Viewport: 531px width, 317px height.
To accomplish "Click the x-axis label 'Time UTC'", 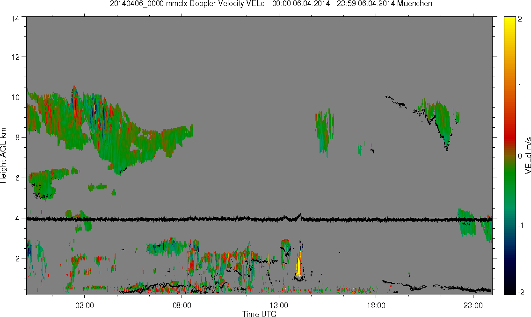I will point(259,314).
